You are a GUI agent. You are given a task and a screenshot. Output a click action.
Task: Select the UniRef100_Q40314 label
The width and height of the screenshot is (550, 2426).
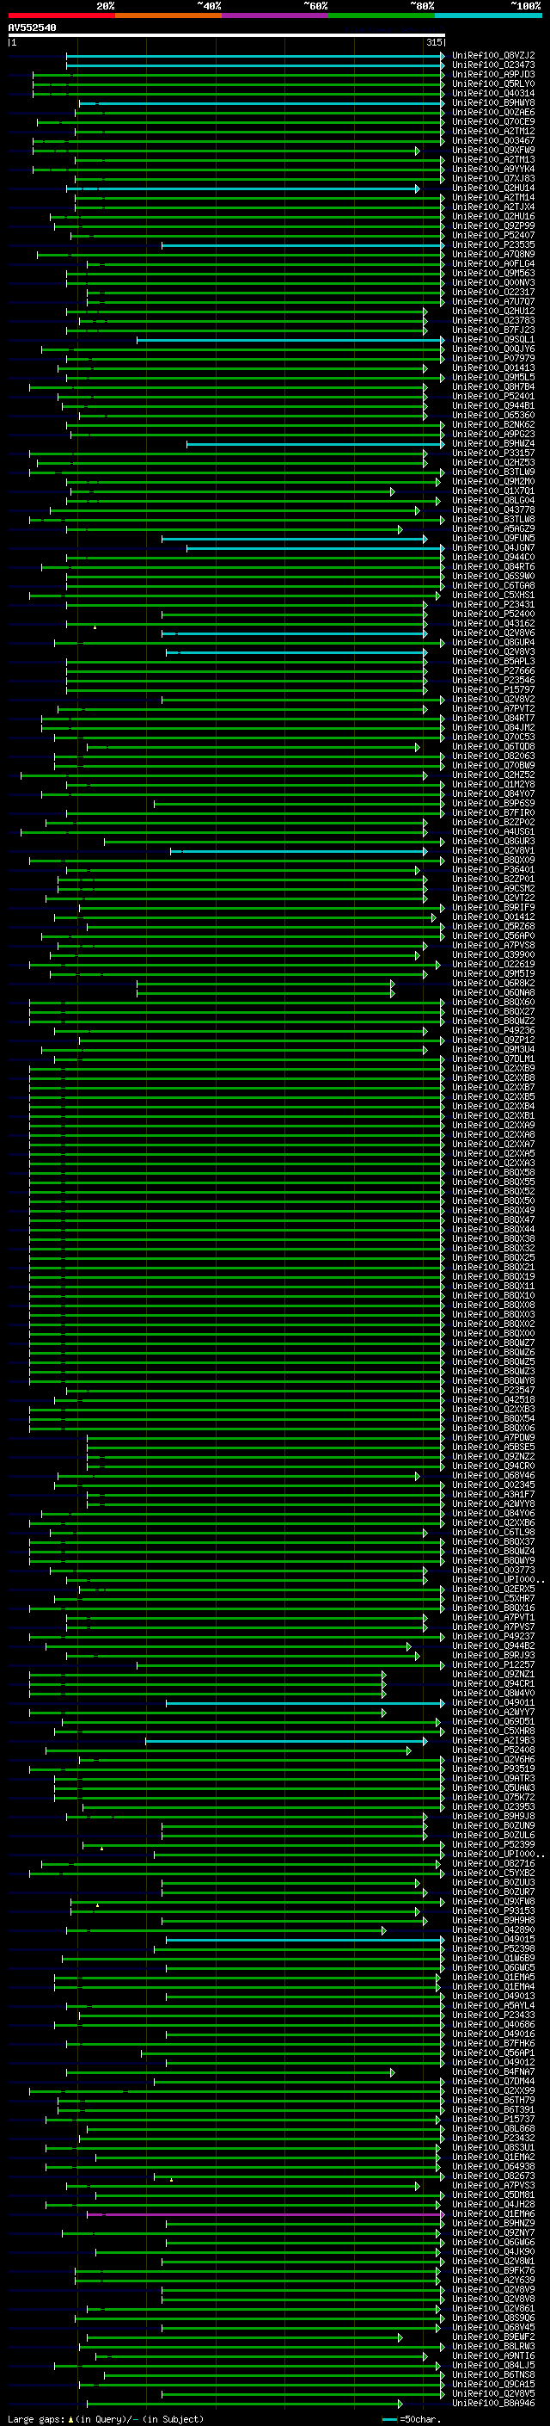coord(493,93)
